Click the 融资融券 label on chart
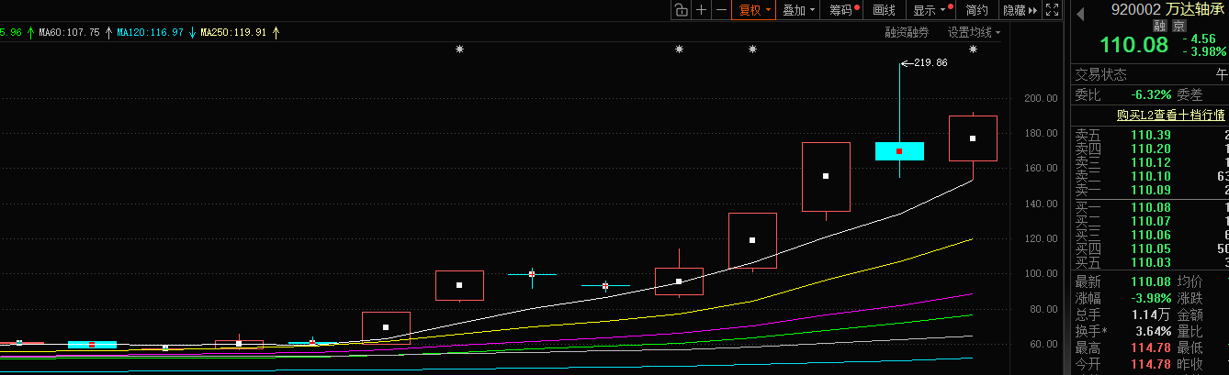Screen dimensions: 1229x375 [907, 32]
